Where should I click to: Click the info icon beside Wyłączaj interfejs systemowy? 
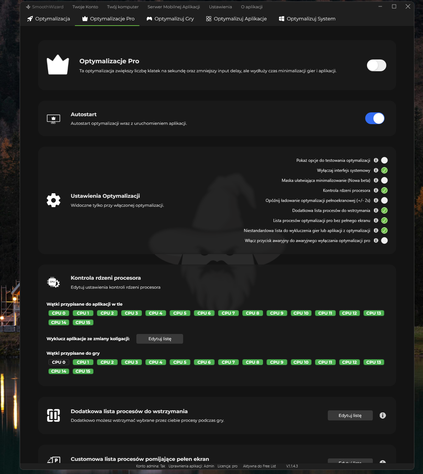click(x=376, y=170)
